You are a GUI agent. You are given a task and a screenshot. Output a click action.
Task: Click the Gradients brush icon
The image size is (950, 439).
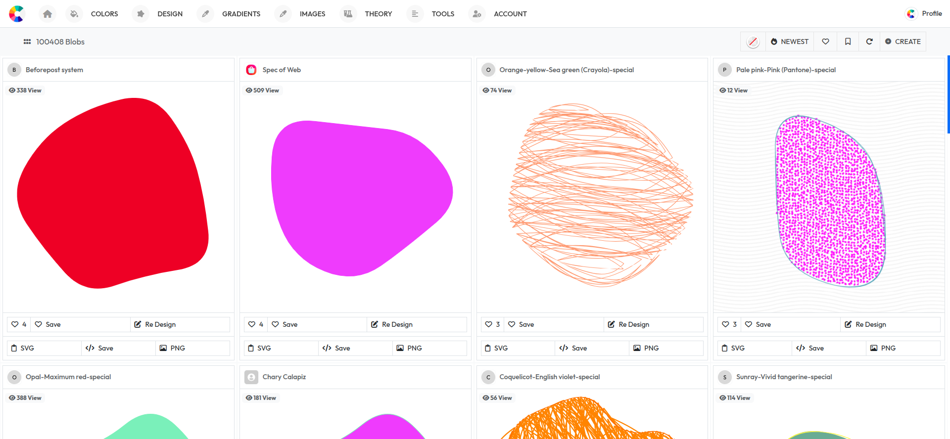(x=205, y=14)
